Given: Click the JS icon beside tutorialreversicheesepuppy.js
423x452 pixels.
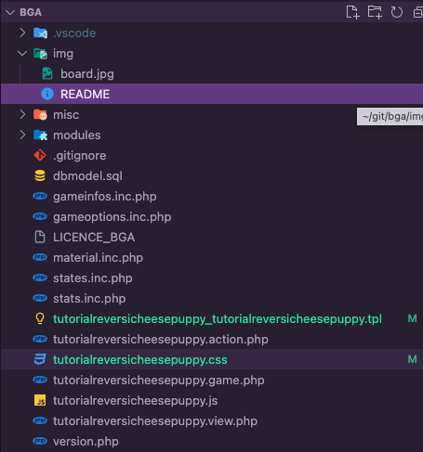Looking at the screenshot, I should (40, 400).
